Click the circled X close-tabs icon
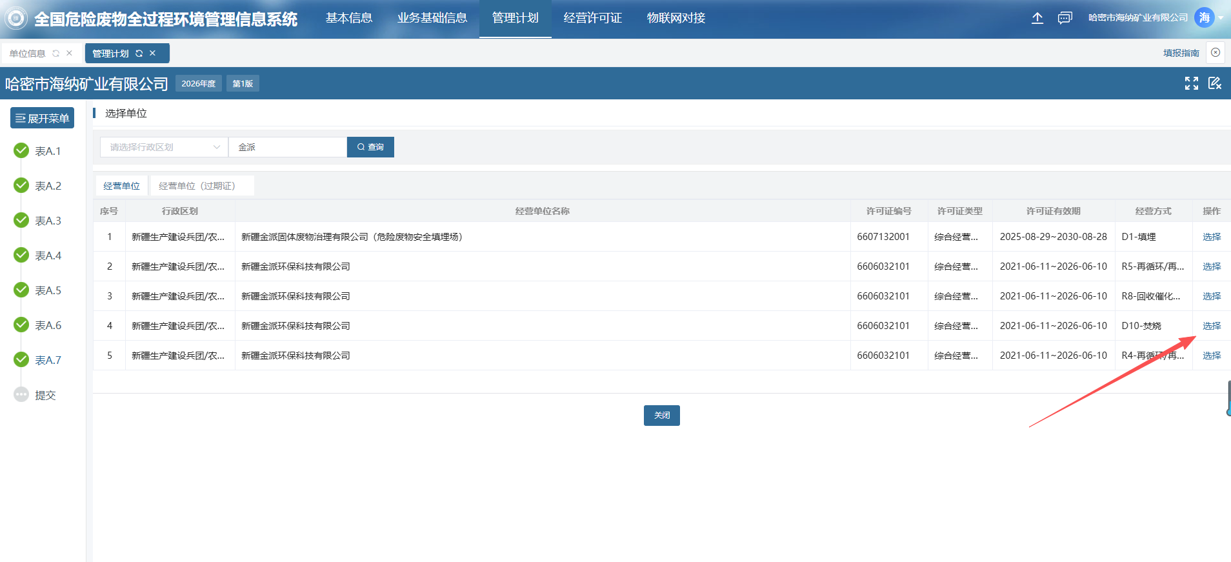 1216,53
